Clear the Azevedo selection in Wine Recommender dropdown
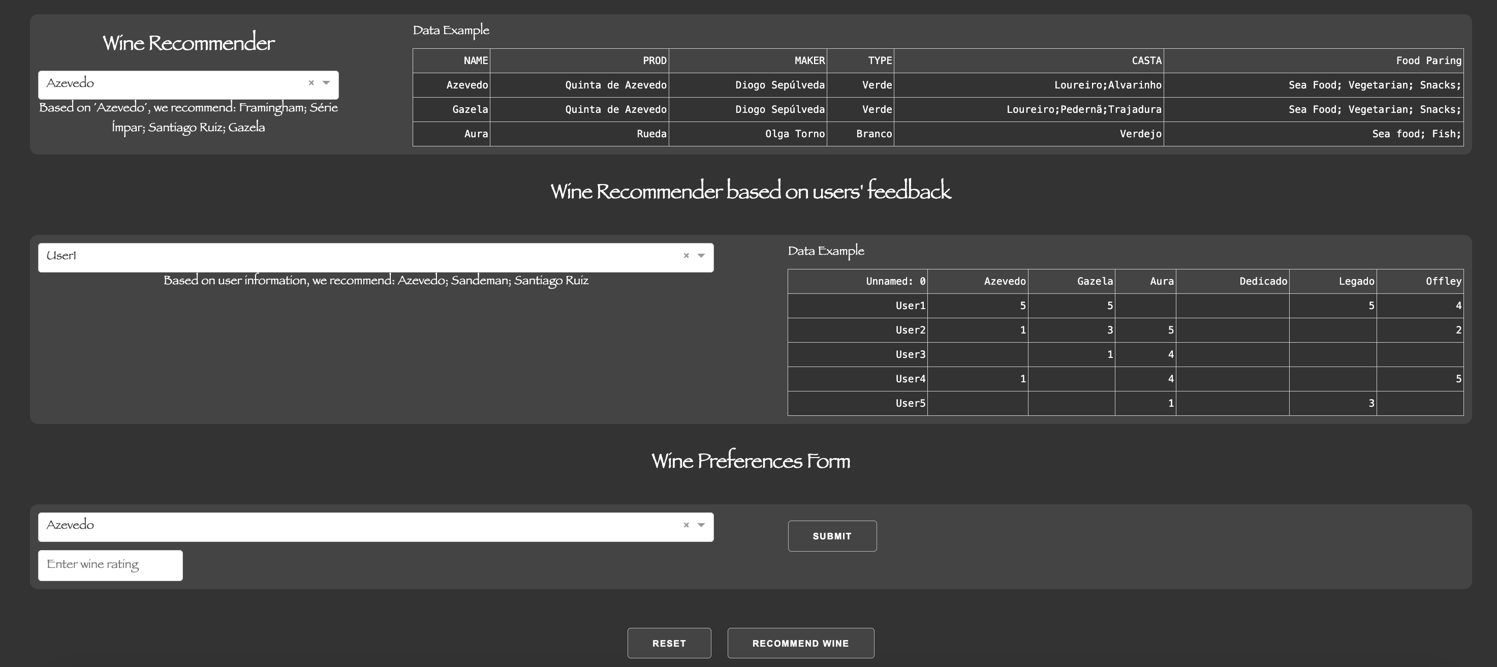 click(x=311, y=83)
